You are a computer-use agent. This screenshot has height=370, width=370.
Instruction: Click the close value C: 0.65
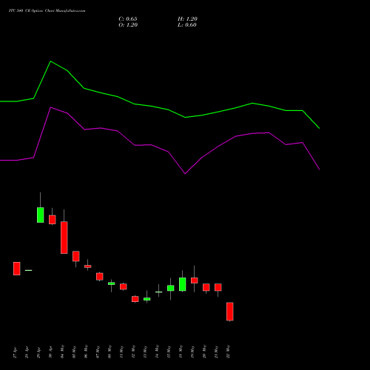click(128, 19)
